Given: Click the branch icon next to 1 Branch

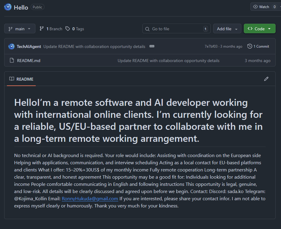Looking at the screenshot, I should point(42,29).
